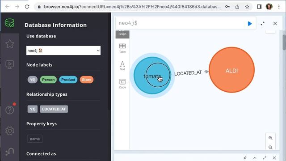
Task: Pin the lower result frame
Action: click(x=245, y=158)
